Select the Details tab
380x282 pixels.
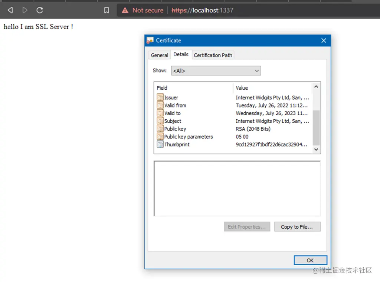181,54
